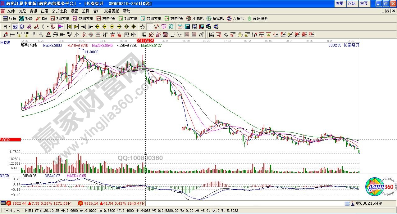Click the 客服 button in title bar
397x214 pixels.
point(340,3)
